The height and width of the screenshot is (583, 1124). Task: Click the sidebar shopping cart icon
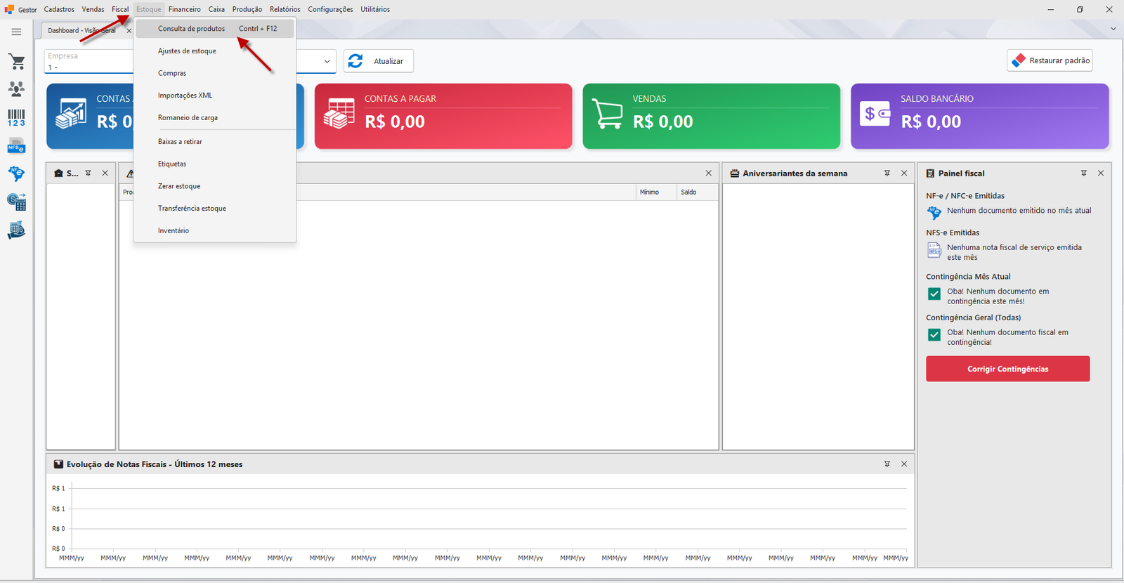pyautogui.click(x=17, y=62)
